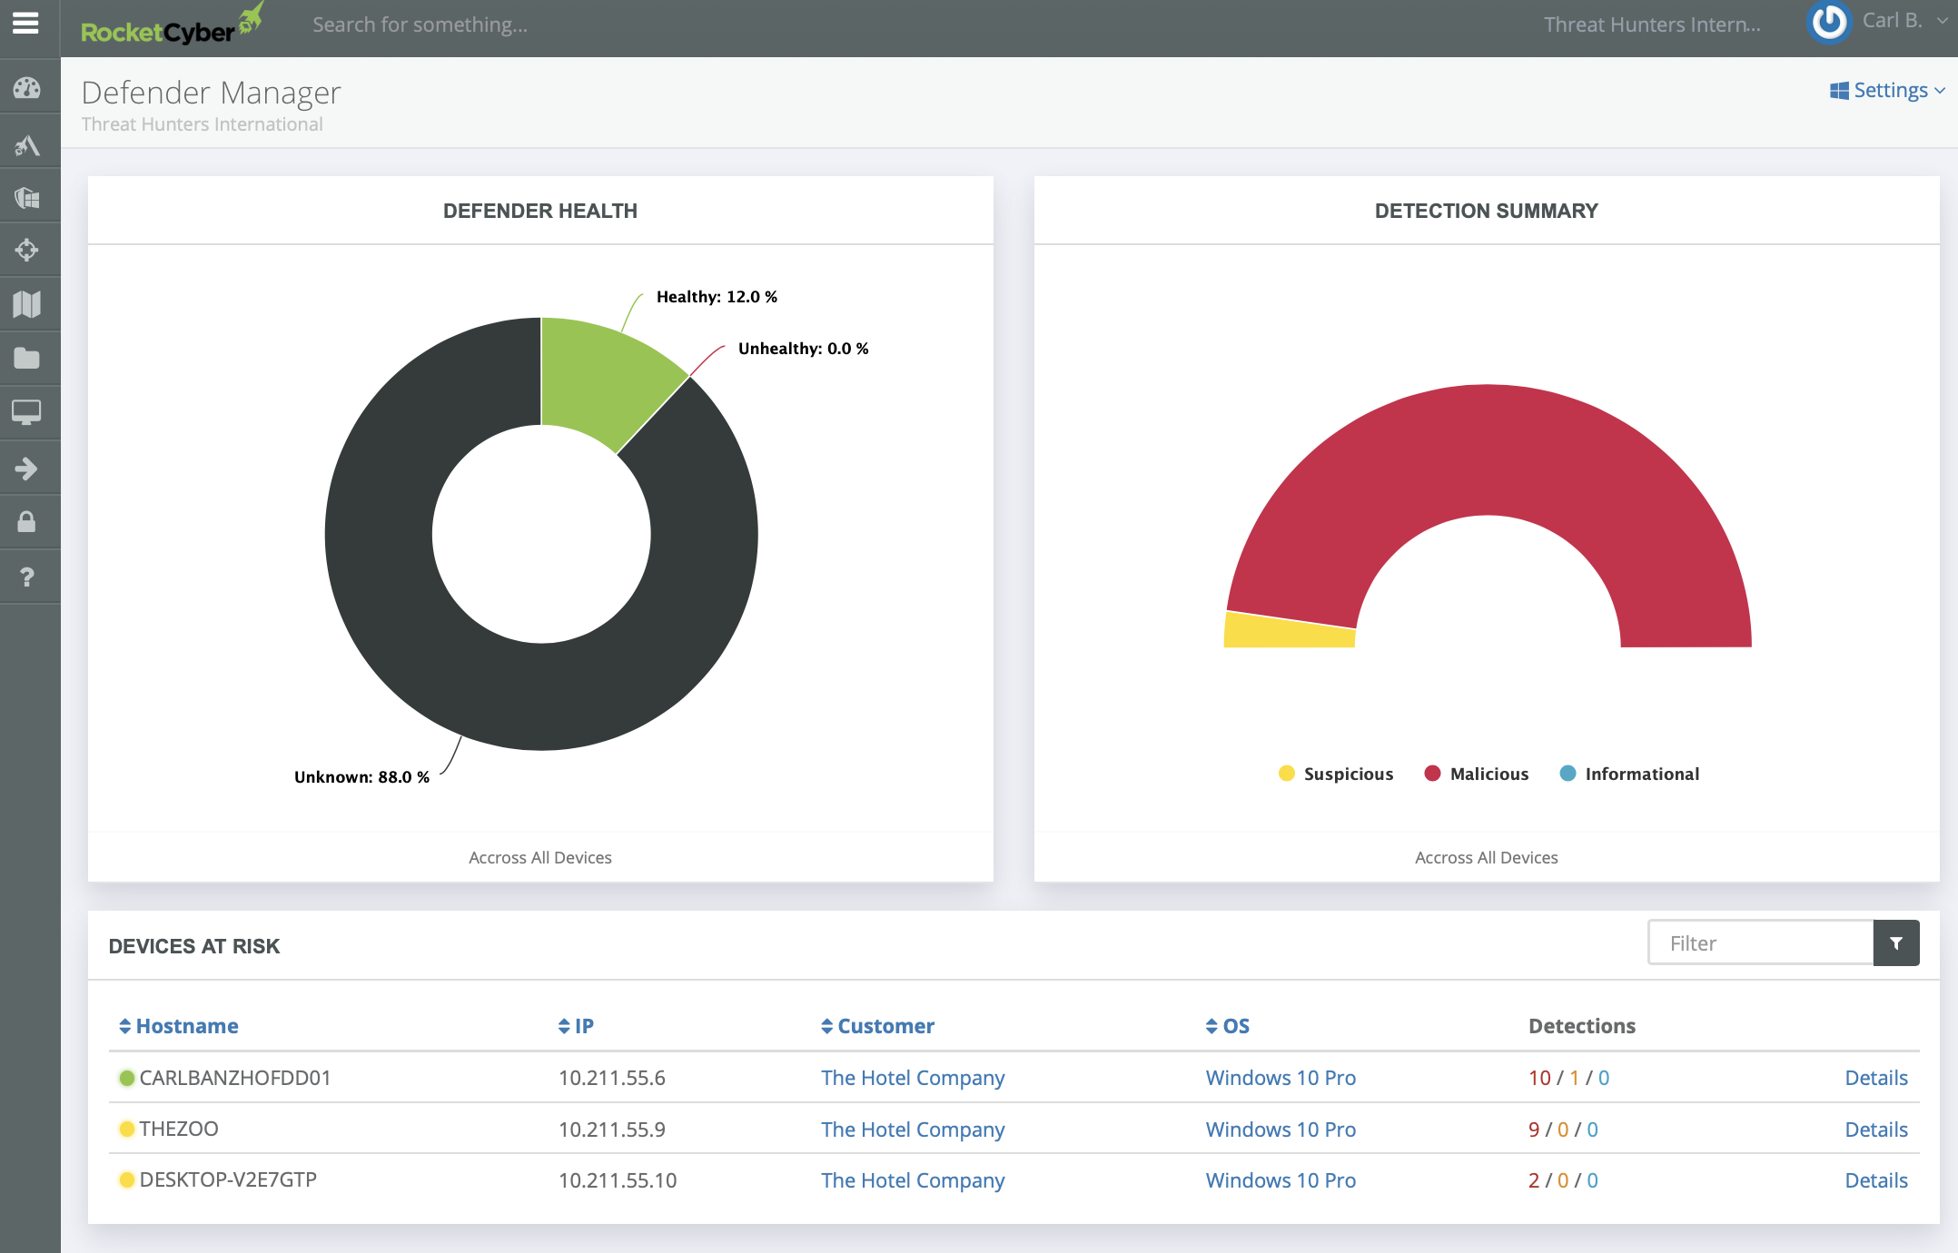This screenshot has height=1253, width=1958.
Task: Click the Filter input field
Action: coord(1761,943)
